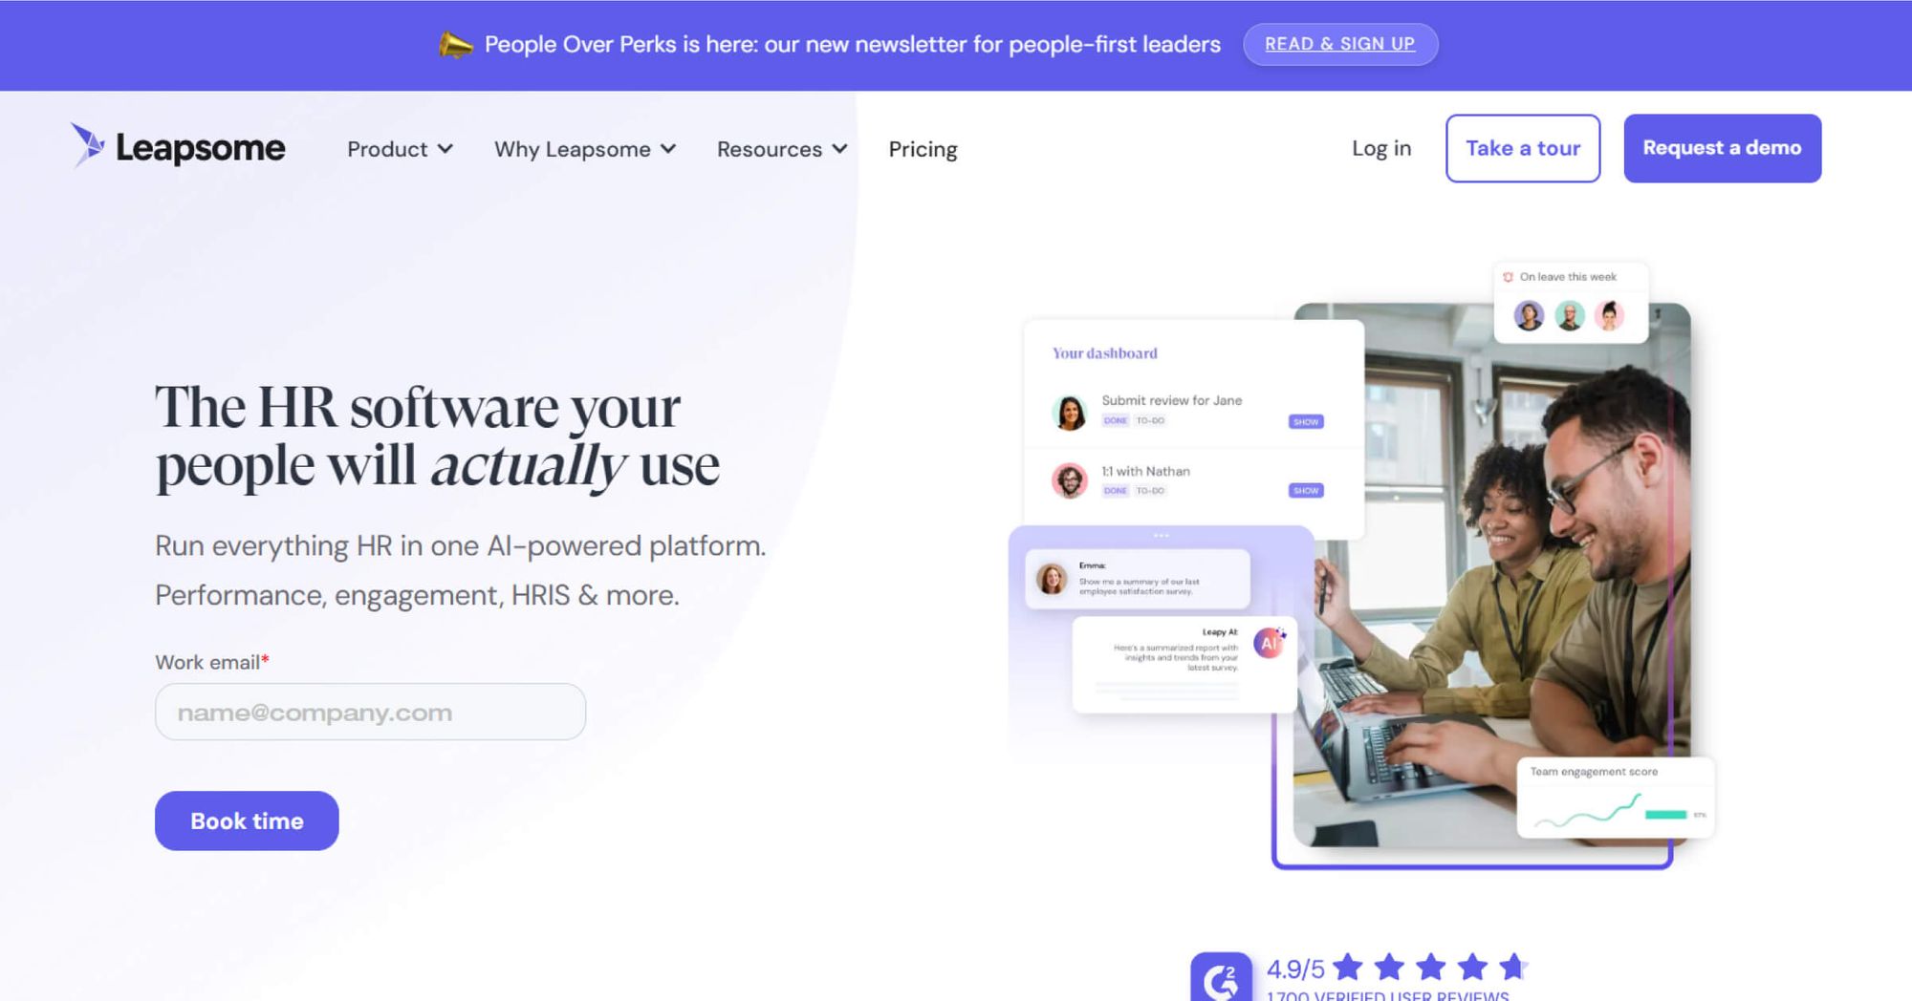This screenshot has width=1912, height=1001.
Task: Open the Pricing page
Action: pos(923,149)
